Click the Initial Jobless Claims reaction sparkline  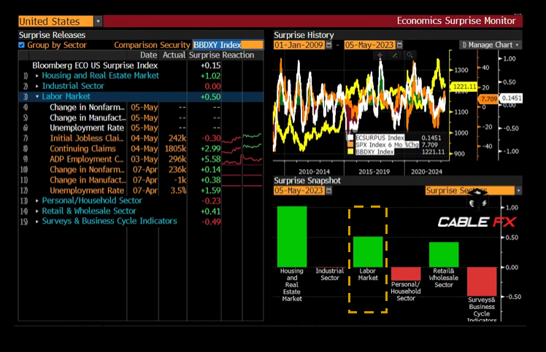[242, 138]
